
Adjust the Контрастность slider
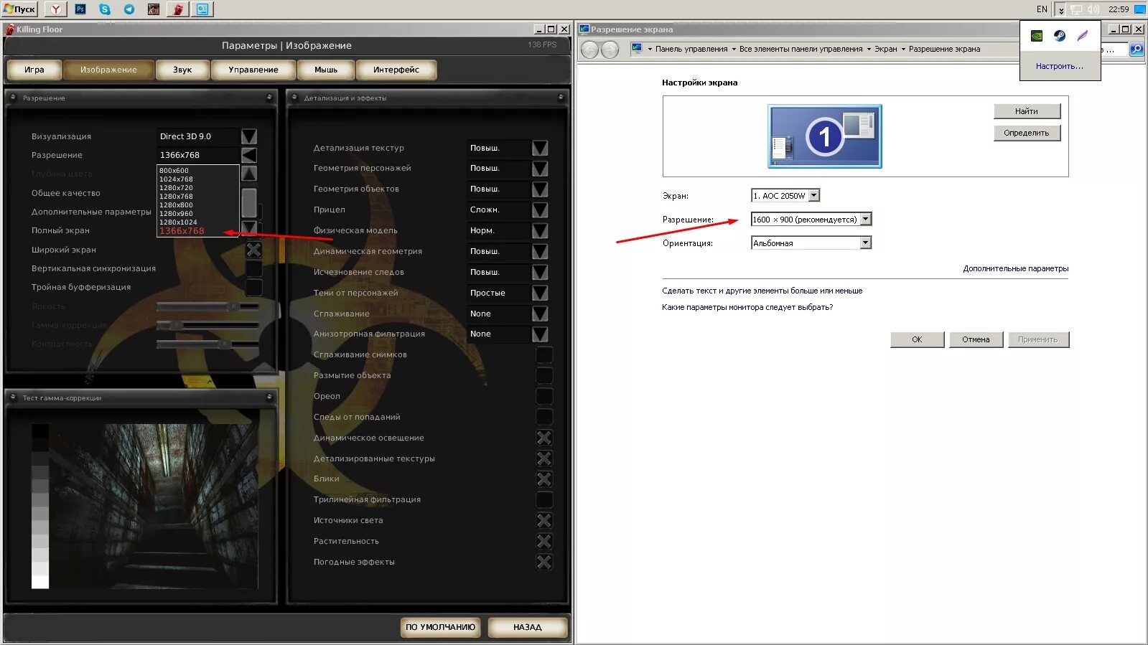(x=207, y=344)
